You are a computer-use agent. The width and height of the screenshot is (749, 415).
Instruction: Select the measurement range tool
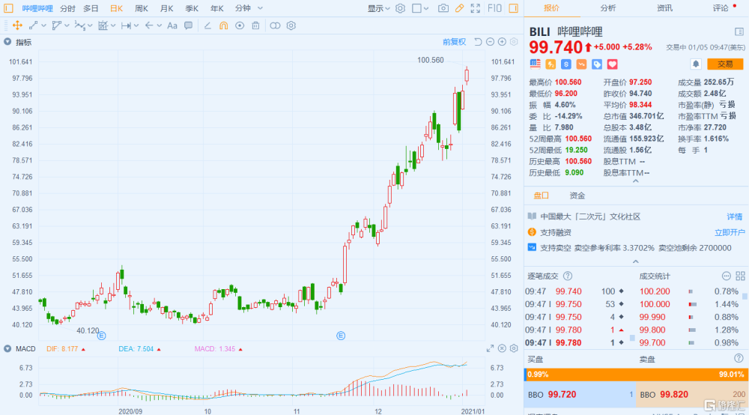(x=126, y=25)
